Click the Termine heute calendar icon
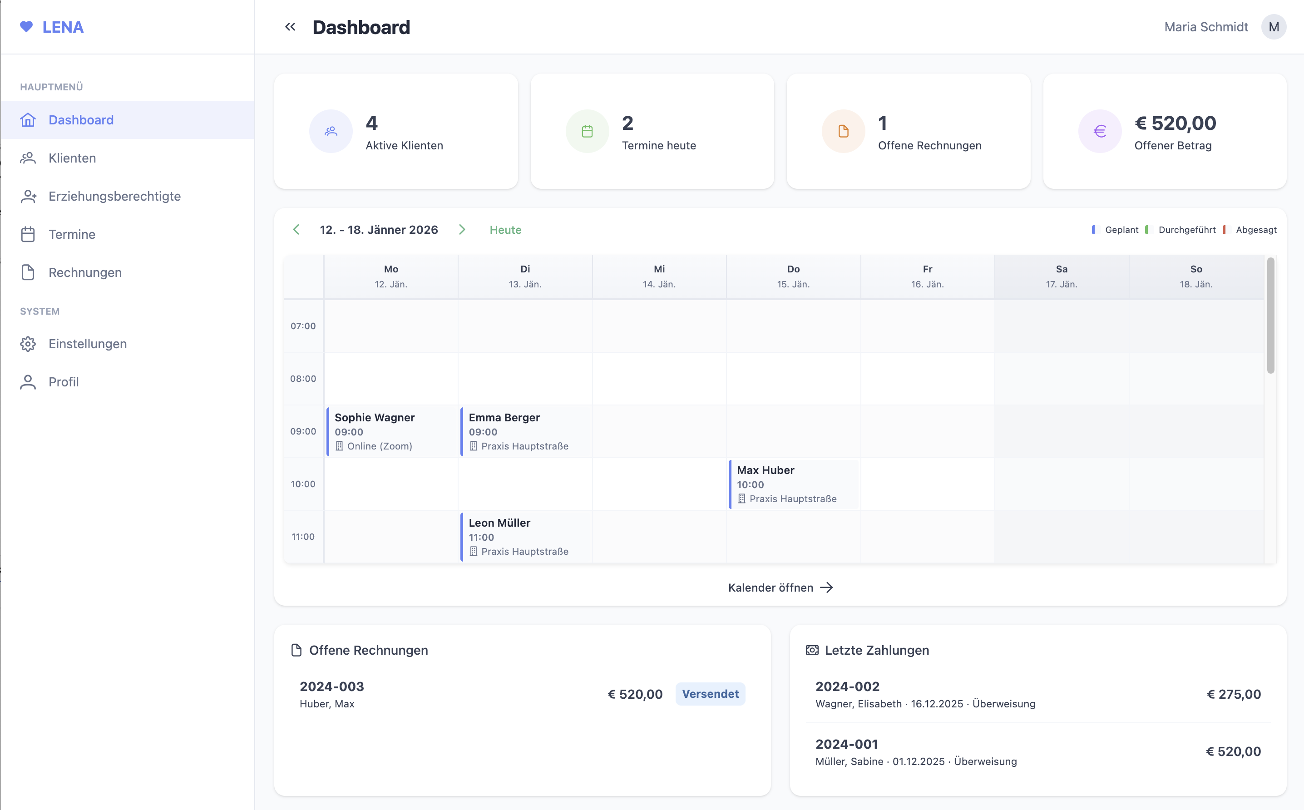This screenshot has width=1304, height=810. 587,131
